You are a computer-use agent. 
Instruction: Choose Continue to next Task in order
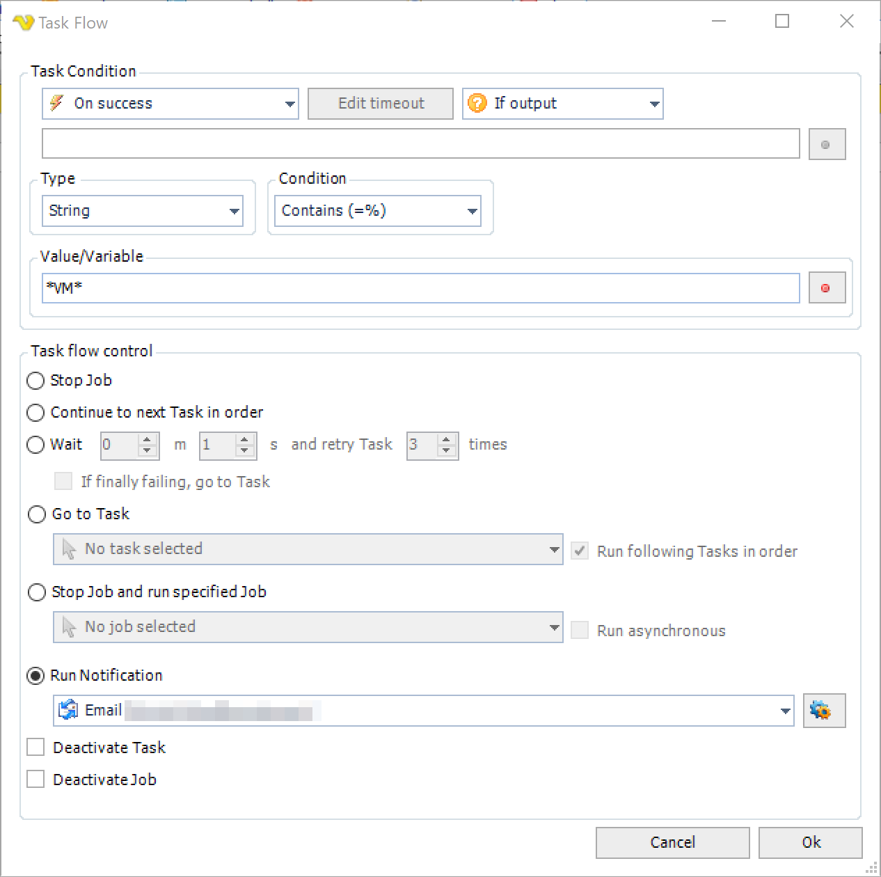(x=35, y=413)
